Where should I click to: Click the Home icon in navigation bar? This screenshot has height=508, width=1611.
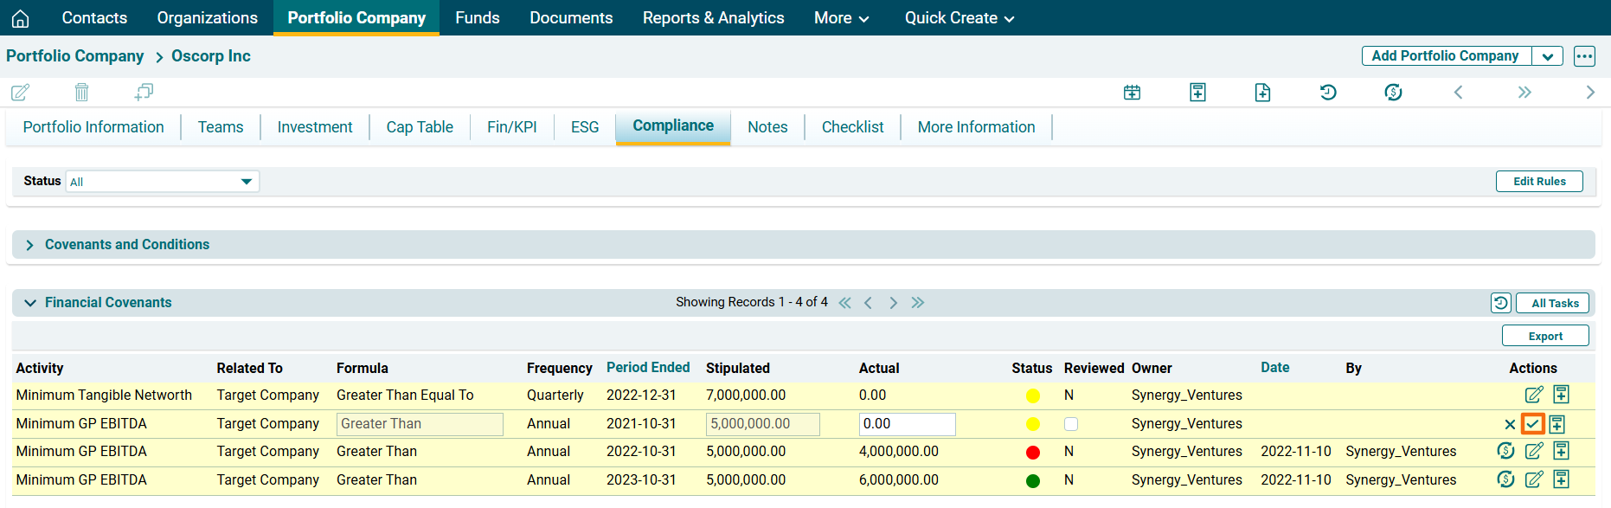click(x=21, y=18)
